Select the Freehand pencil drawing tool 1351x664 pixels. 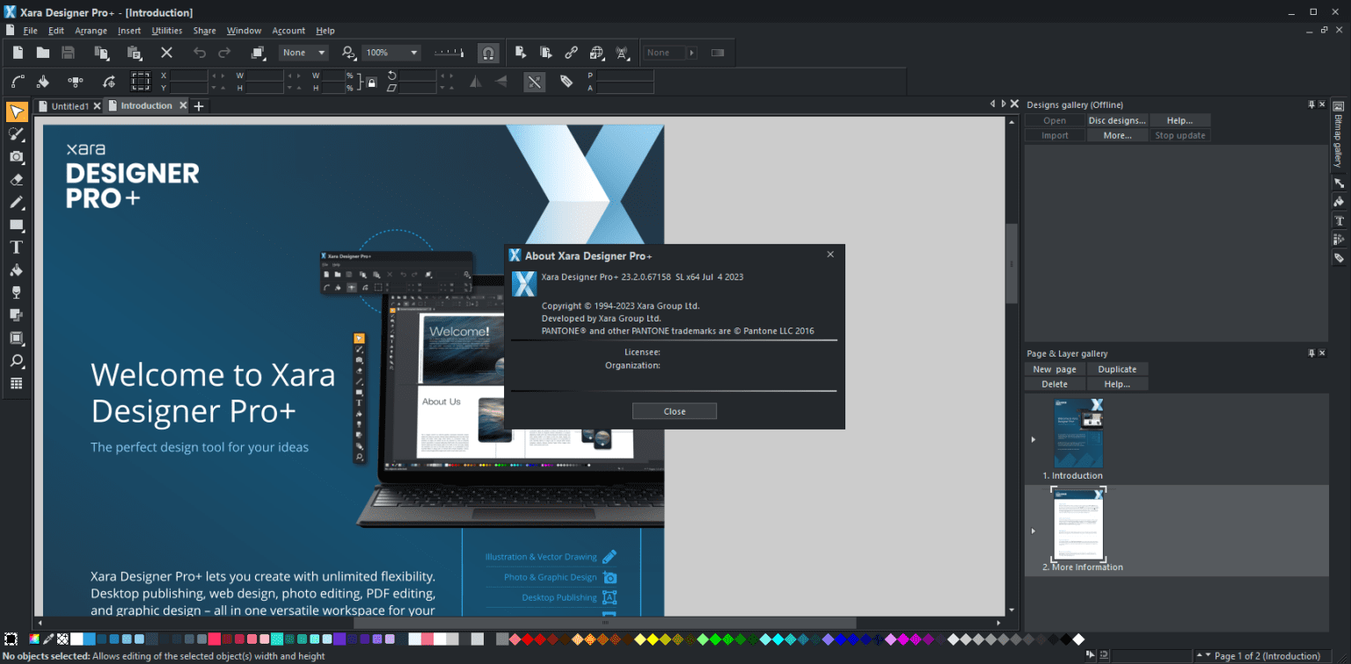tap(16, 202)
